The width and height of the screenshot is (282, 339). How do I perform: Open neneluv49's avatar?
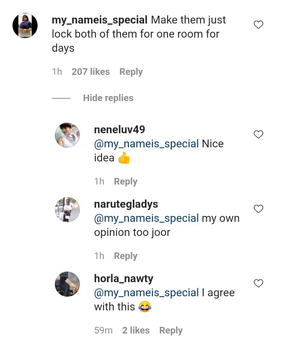tap(67, 135)
